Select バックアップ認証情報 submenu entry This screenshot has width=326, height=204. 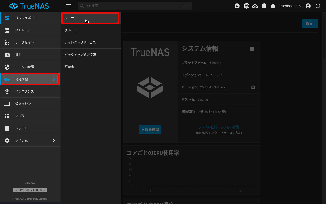pyautogui.click(x=91, y=55)
